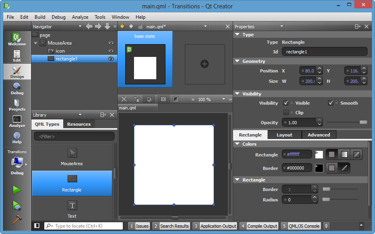Image resolution: width=375 pixels, height=234 pixels.
Task: Click the black Border color swatch
Action: tap(319, 168)
